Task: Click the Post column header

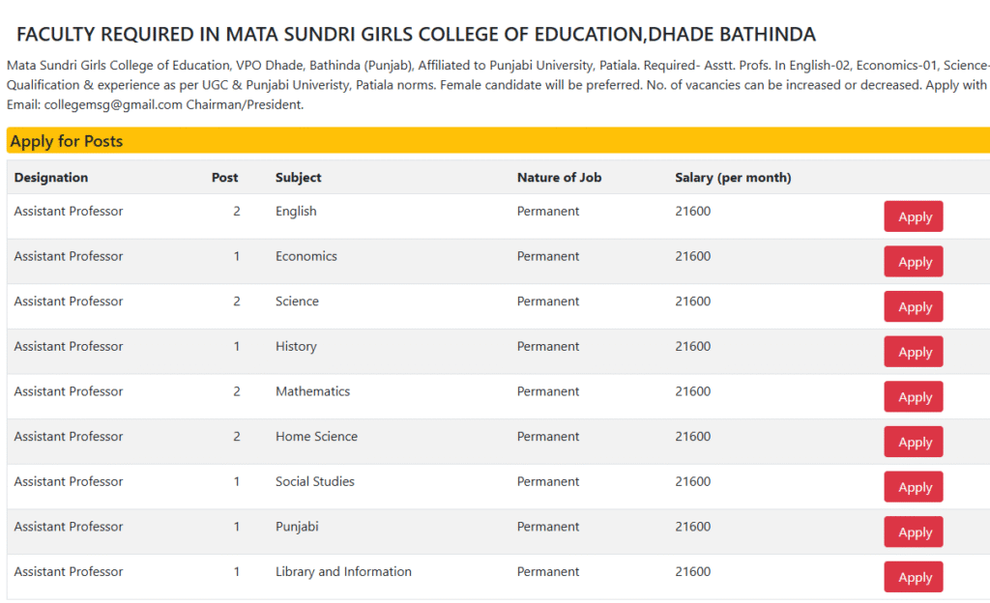Action: [x=224, y=178]
